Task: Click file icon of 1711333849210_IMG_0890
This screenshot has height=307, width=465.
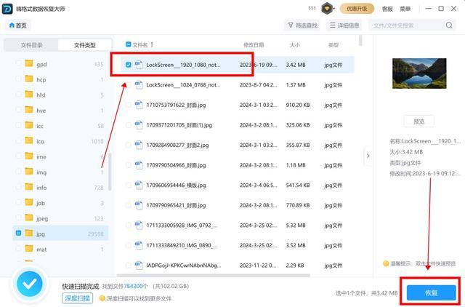Action: pyautogui.click(x=139, y=245)
